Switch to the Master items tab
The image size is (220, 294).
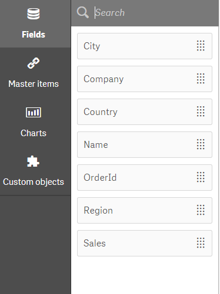tap(34, 84)
